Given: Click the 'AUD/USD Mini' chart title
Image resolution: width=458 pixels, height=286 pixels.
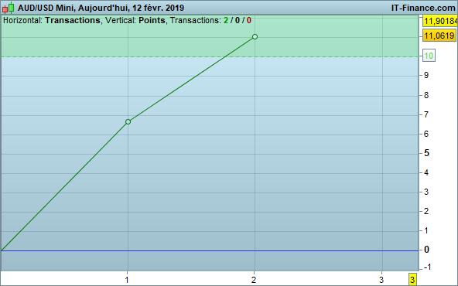Looking at the screenshot, I should [x=46, y=8].
